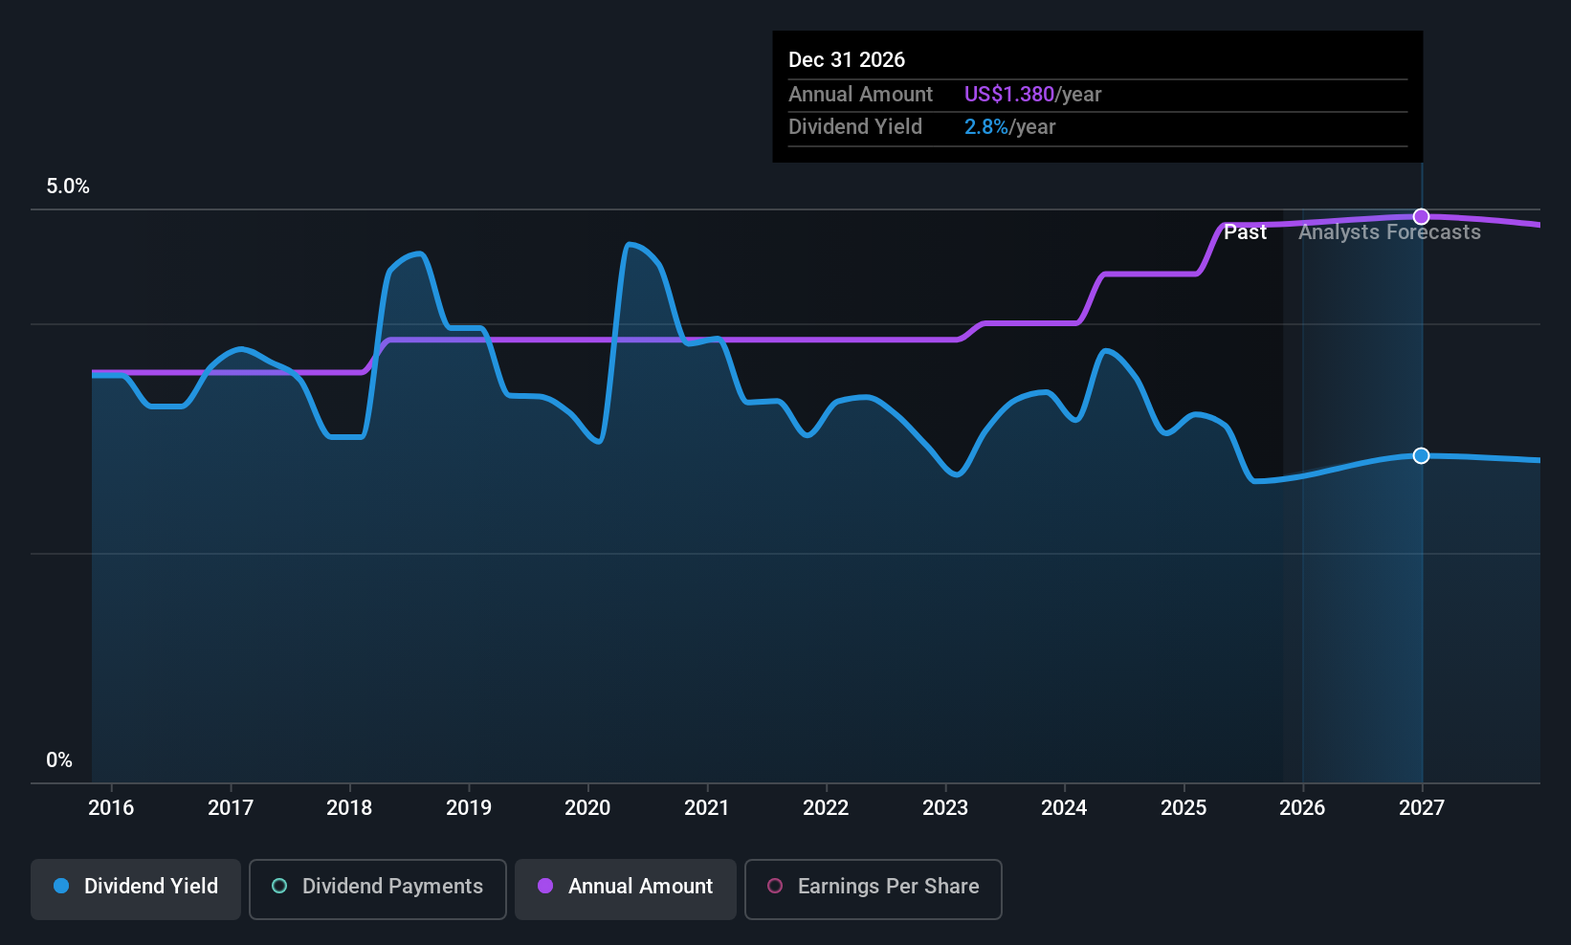
Task: Click the 2.8% dividend yield value
Action: pos(986,126)
